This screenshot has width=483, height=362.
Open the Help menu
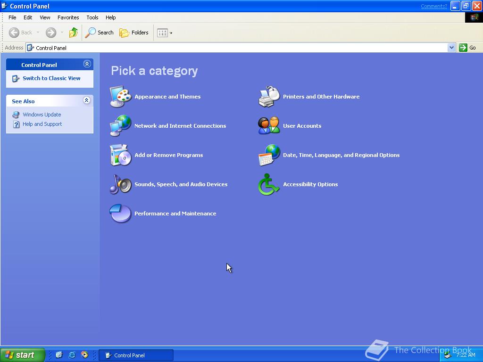click(110, 17)
